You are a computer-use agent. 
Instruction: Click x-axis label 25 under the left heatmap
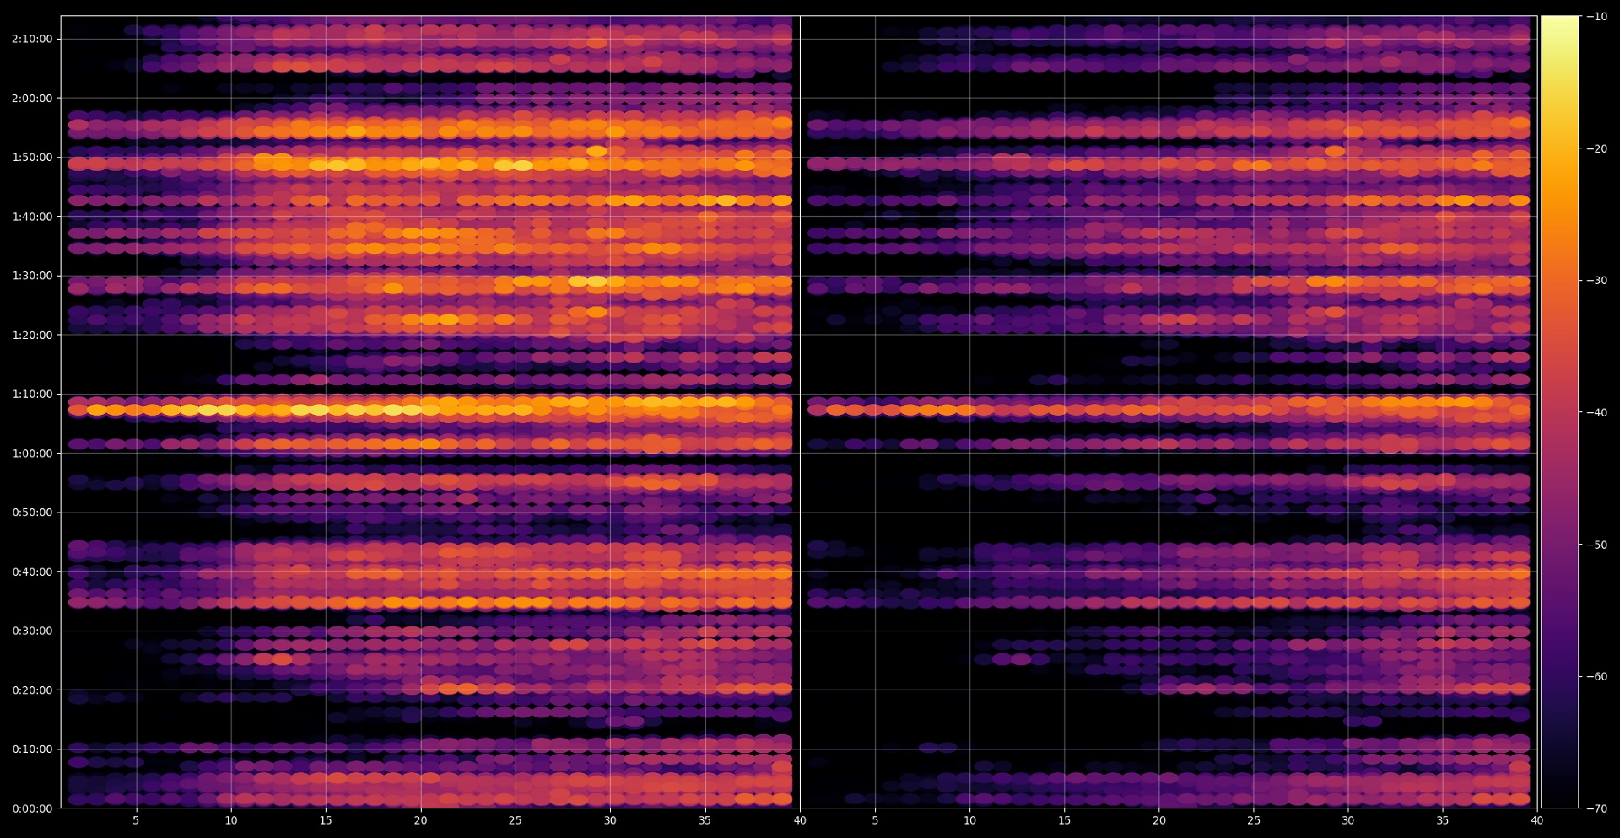click(x=516, y=820)
